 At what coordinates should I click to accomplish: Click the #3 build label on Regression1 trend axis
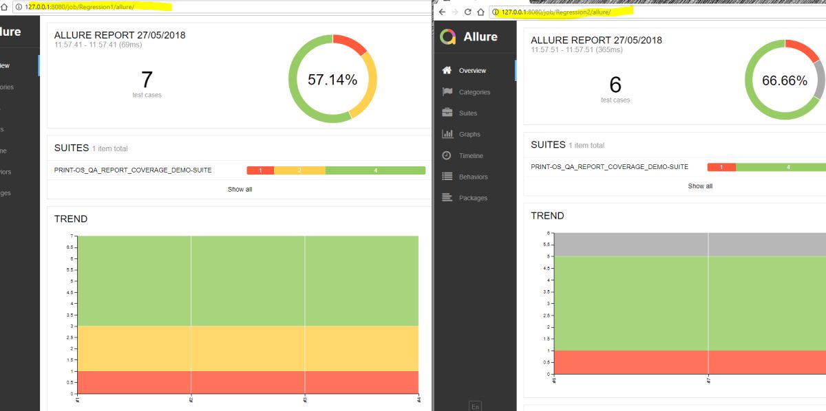(304, 399)
